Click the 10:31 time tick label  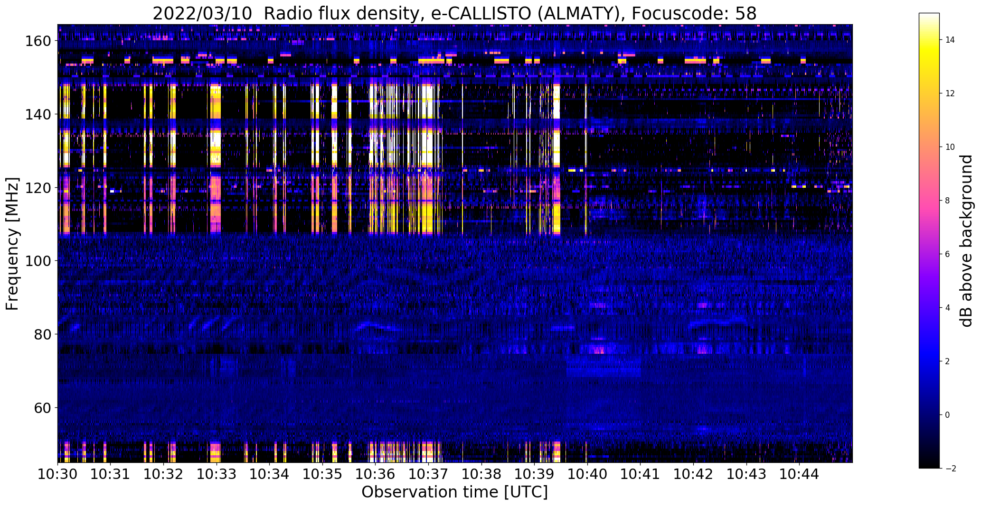point(111,474)
